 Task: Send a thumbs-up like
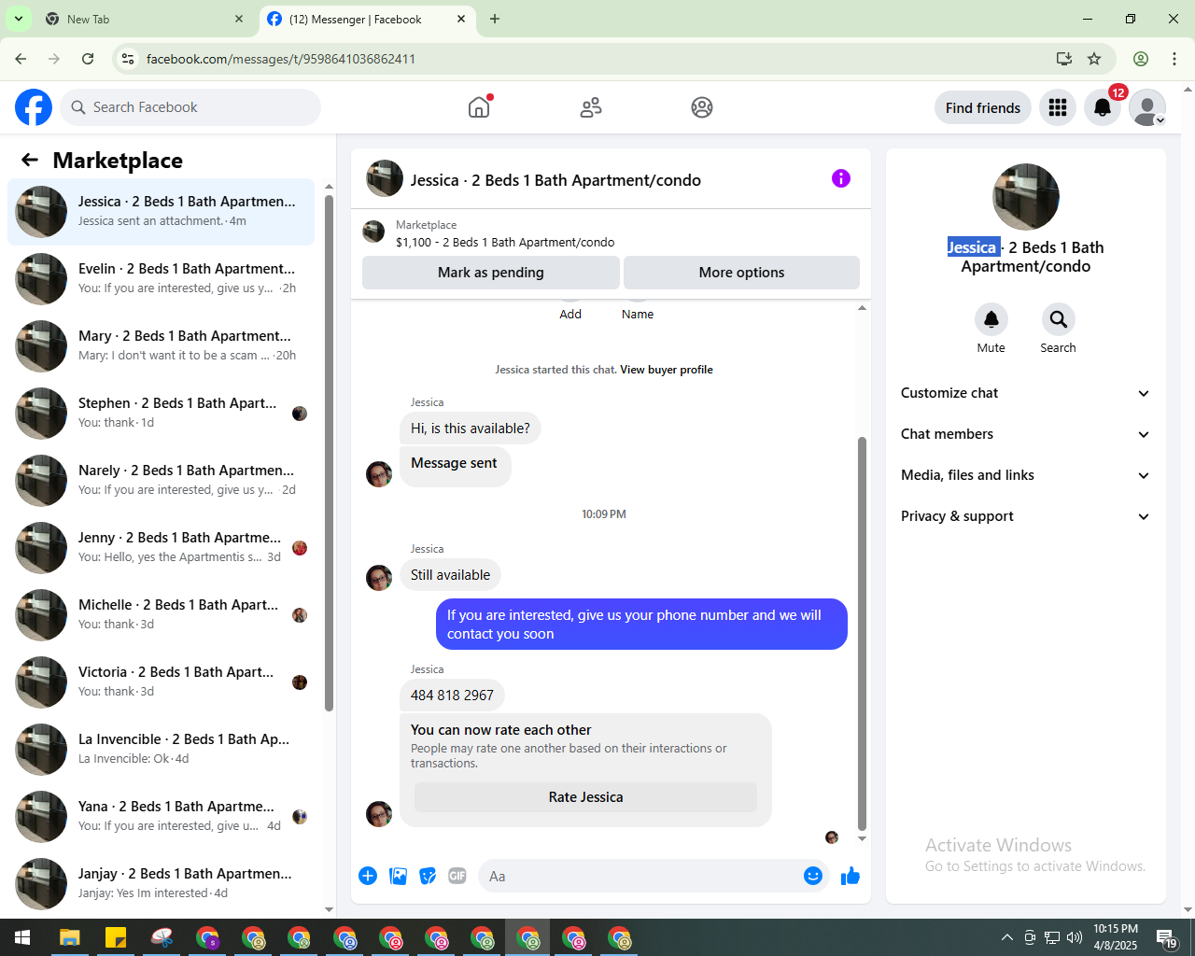tap(851, 876)
